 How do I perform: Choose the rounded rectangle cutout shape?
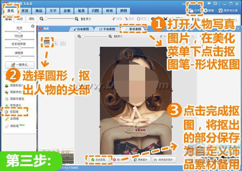(63, 42)
